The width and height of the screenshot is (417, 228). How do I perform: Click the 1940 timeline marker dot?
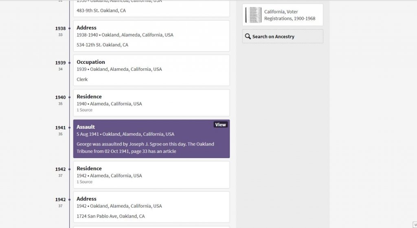click(70, 97)
